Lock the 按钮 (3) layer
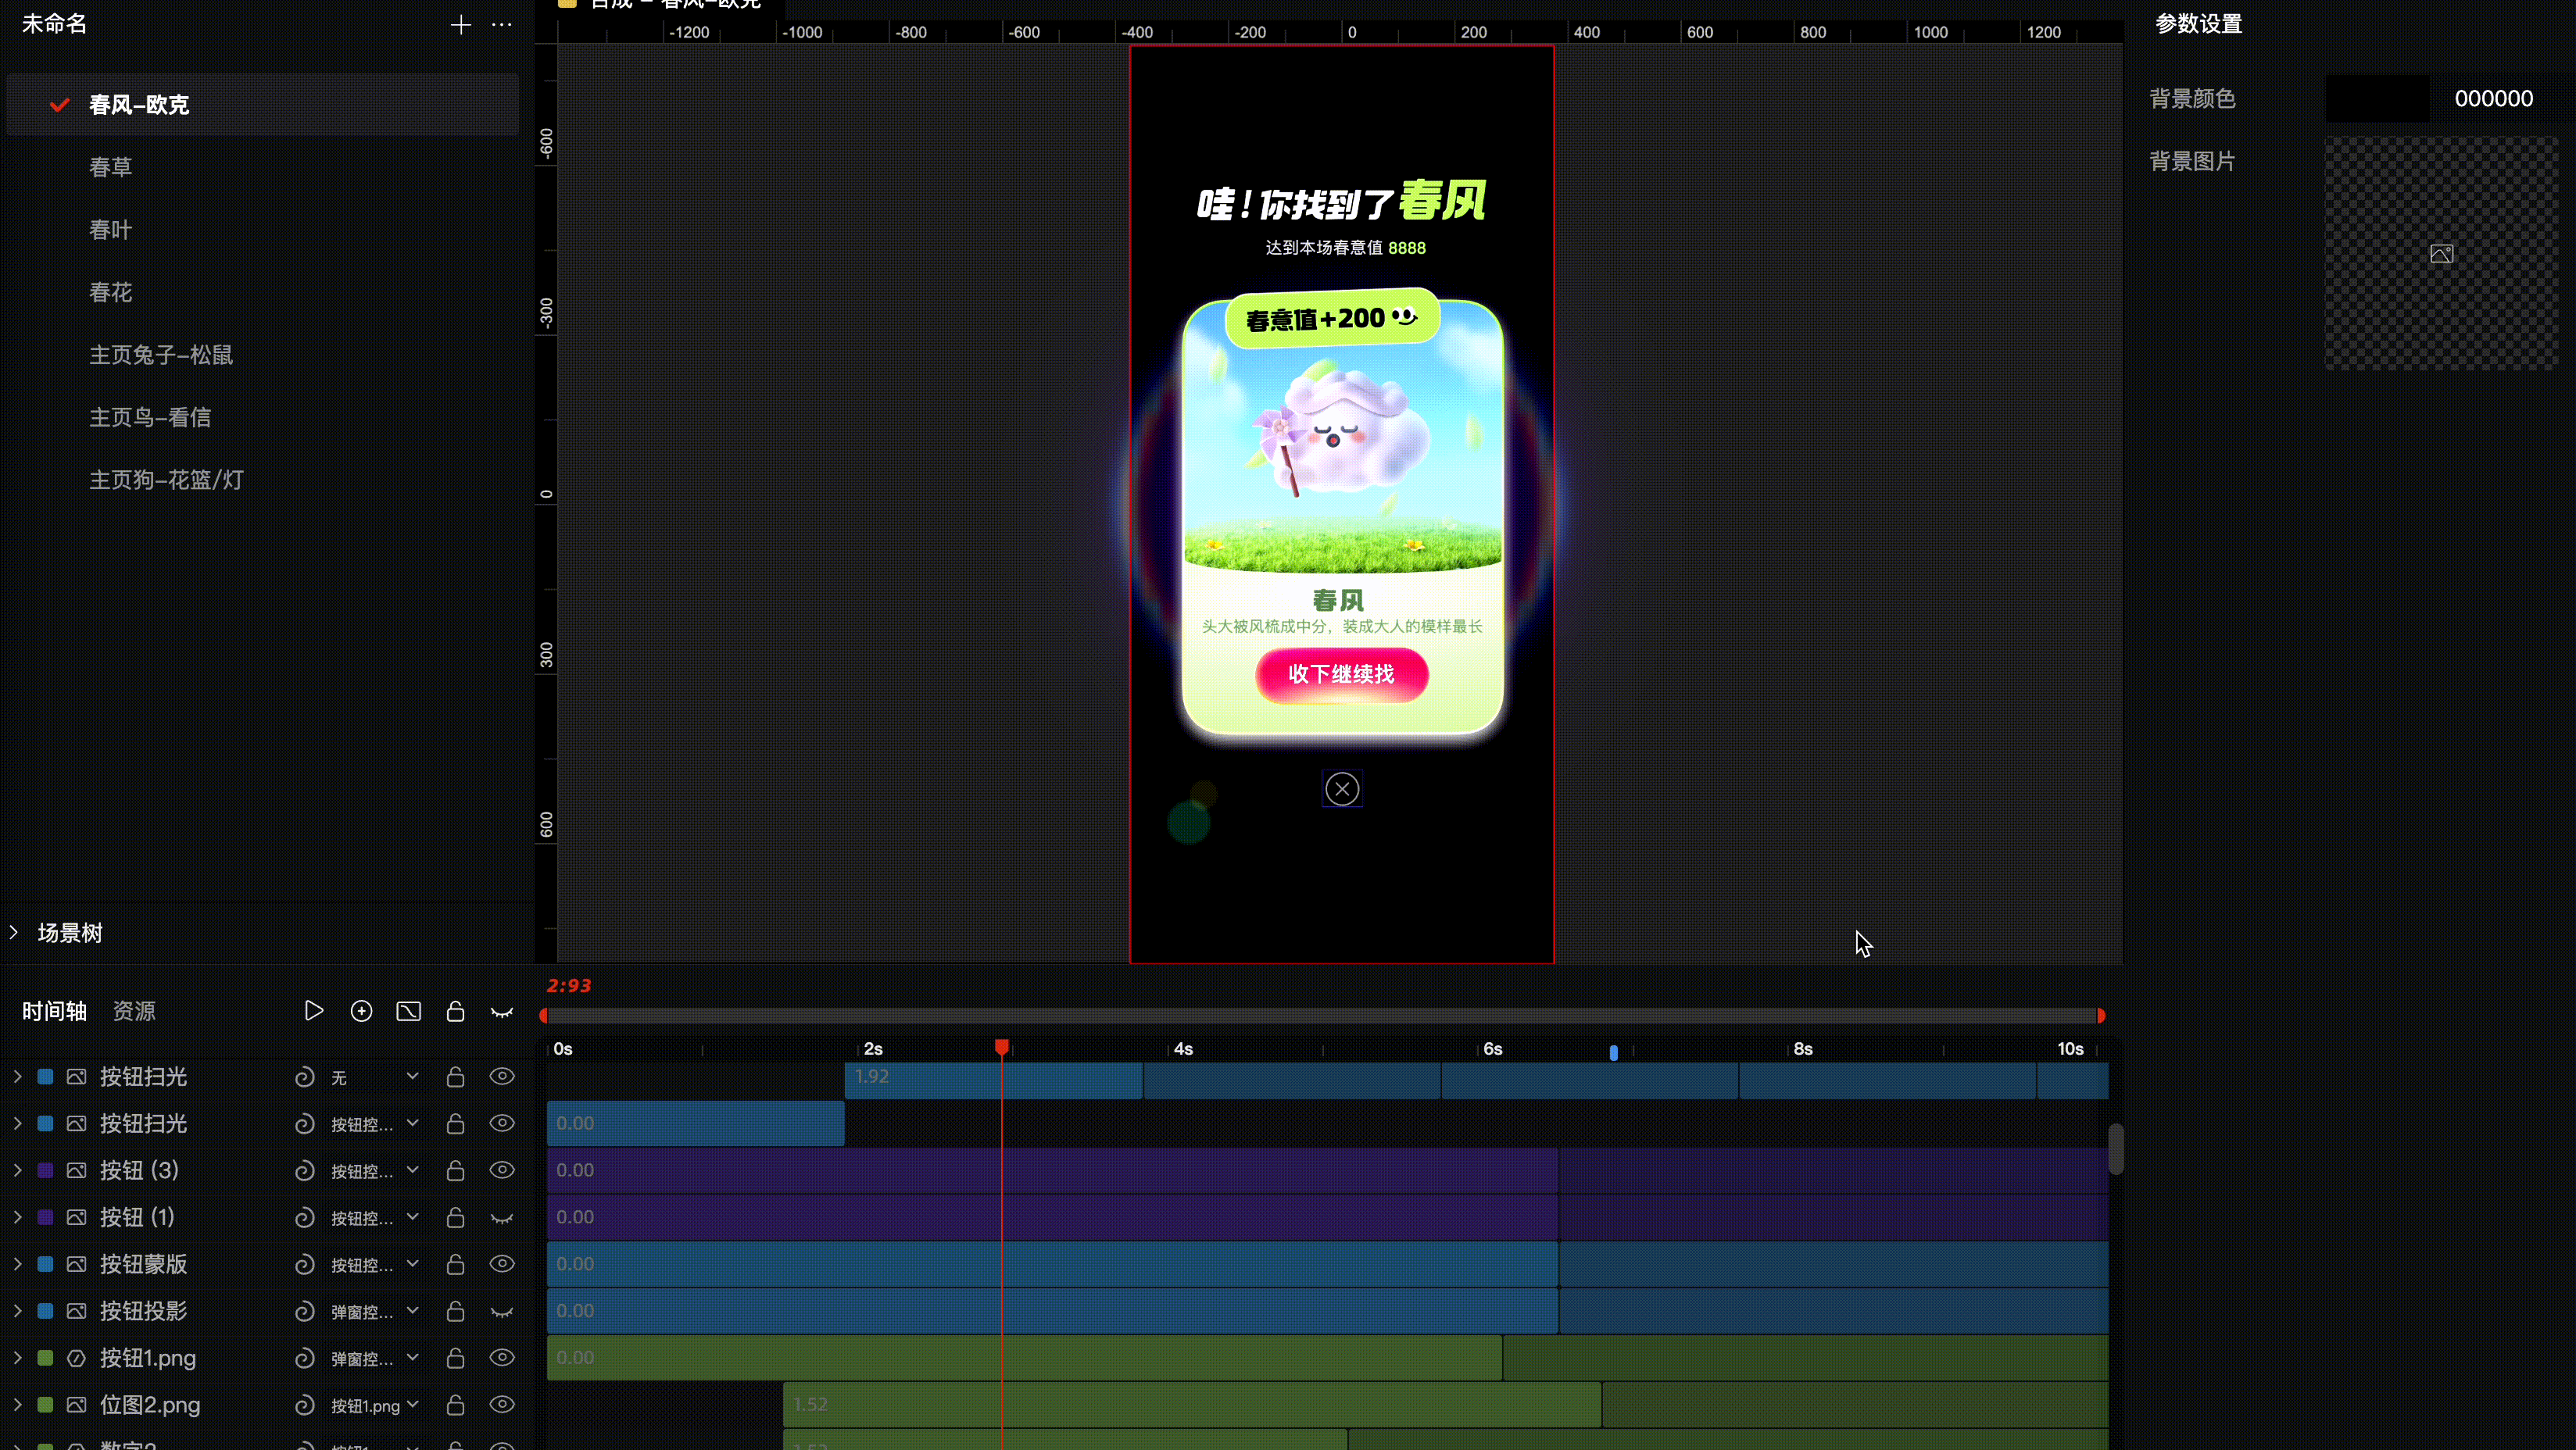This screenshot has width=2576, height=1450. tap(455, 1170)
